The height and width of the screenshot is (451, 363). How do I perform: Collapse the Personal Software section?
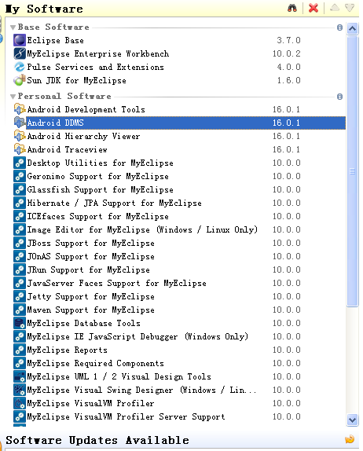click(x=13, y=97)
